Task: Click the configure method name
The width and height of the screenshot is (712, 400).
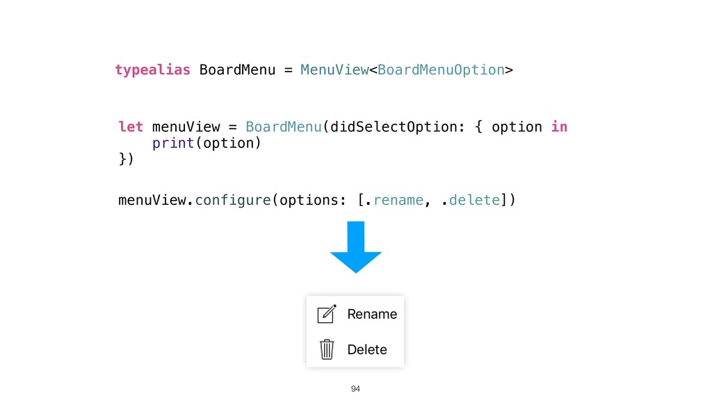Action: [x=232, y=201]
